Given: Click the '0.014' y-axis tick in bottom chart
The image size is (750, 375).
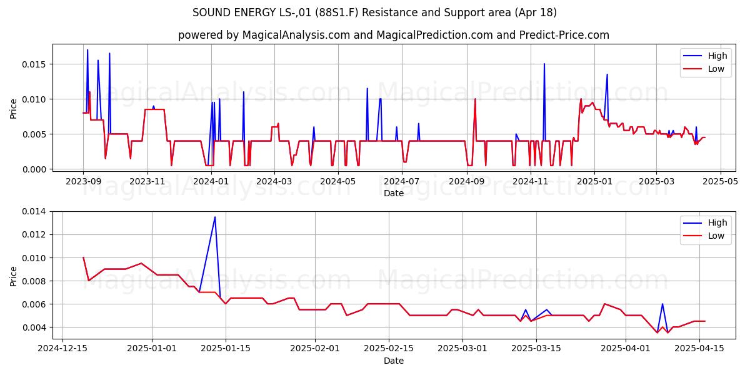Looking at the screenshot, I should tap(36, 212).
